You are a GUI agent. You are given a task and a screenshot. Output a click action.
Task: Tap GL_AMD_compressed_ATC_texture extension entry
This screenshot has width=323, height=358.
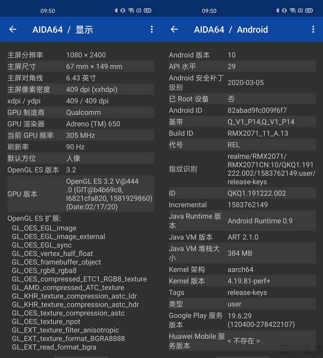pyautogui.click(x=68, y=288)
